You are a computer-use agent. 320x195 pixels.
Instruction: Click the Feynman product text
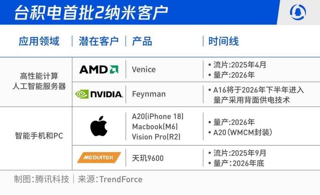[x=149, y=94]
